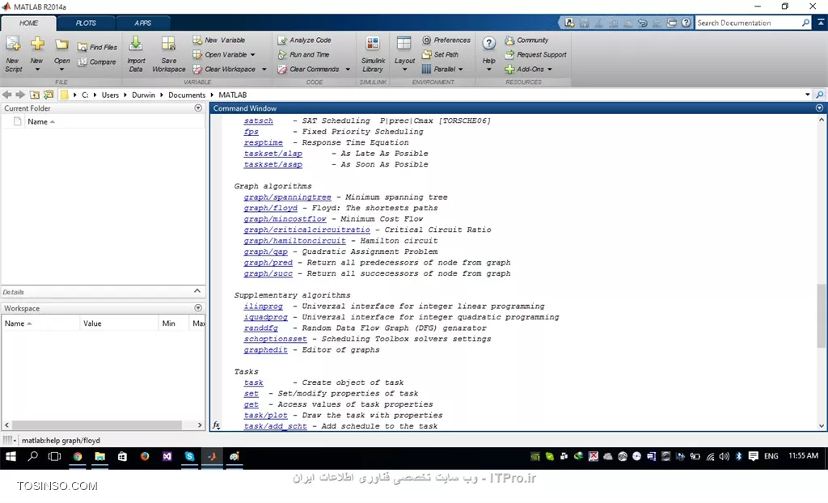Click Durwin in the path bar
The width and height of the screenshot is (828, 503).
pyautogui.click(x=143, y=95)
